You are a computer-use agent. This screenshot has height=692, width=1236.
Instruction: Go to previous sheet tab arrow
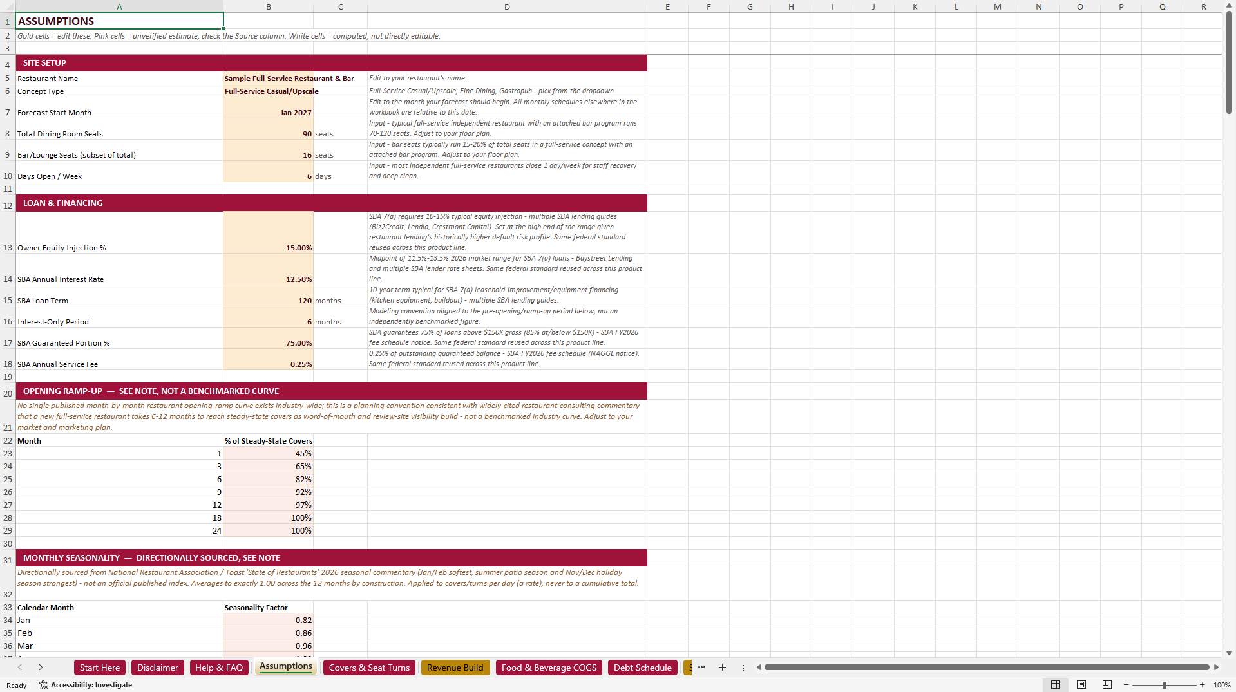pyautogui.click(x=20, y=668)
